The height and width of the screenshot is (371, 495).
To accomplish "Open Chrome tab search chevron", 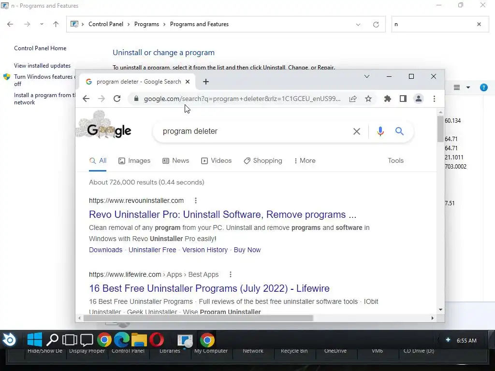I will 366,76.
